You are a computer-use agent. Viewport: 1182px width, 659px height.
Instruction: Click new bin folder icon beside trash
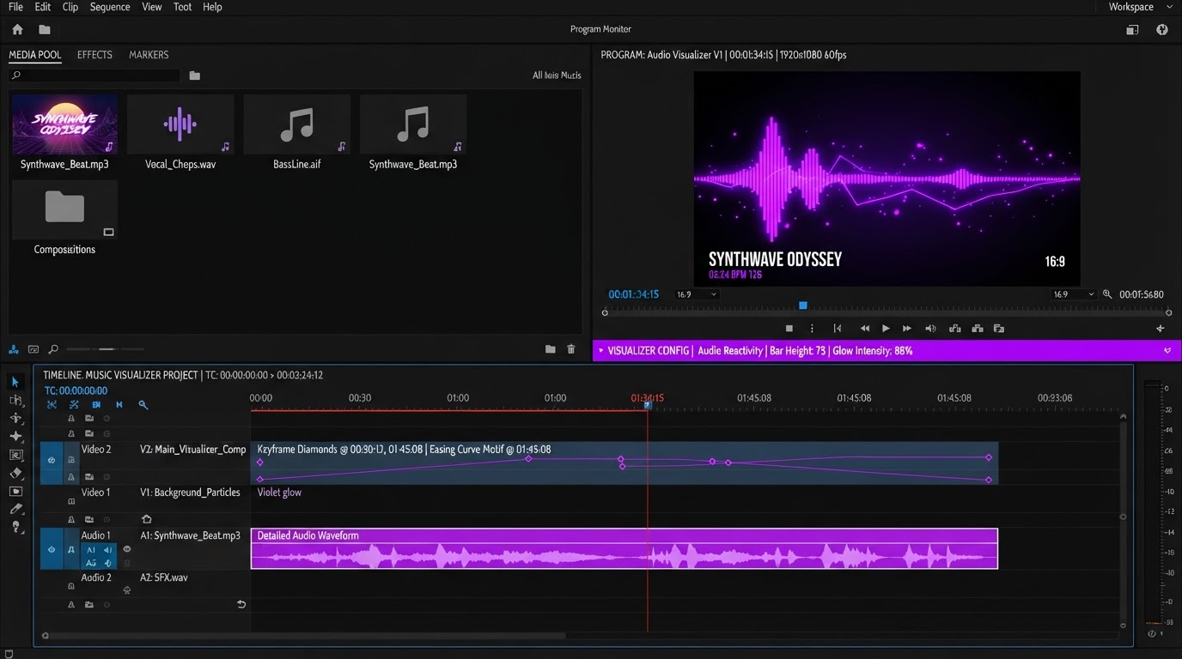pos(550,349)
